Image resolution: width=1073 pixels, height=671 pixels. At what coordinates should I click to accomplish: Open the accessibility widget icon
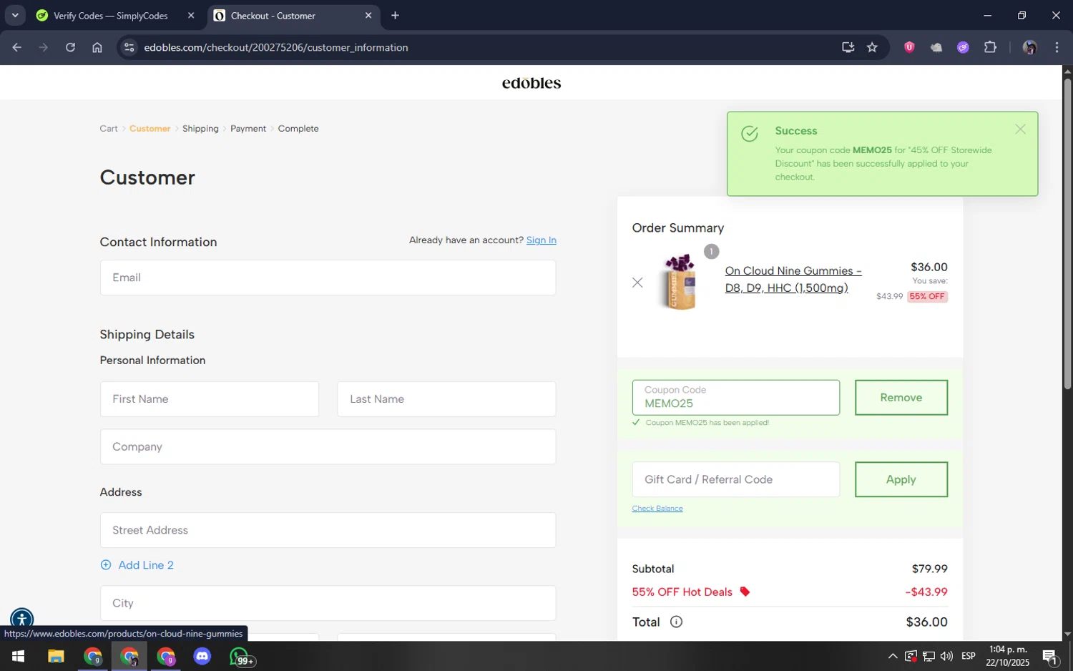[21, 619]
